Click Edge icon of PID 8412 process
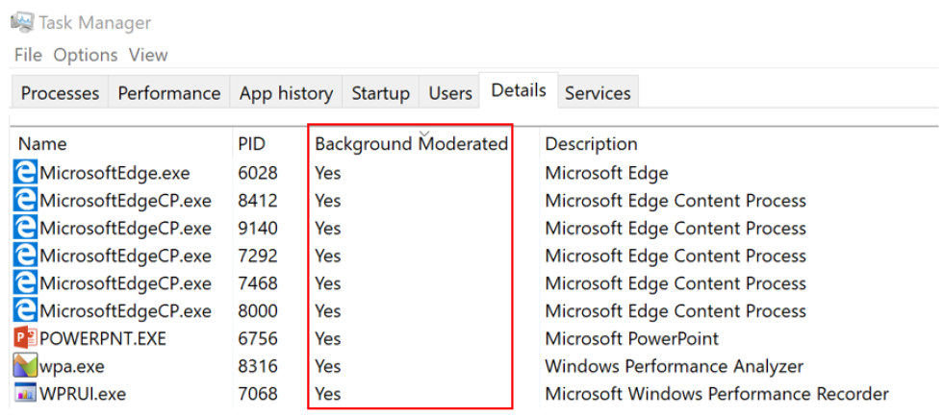 (x=26, y=201)
